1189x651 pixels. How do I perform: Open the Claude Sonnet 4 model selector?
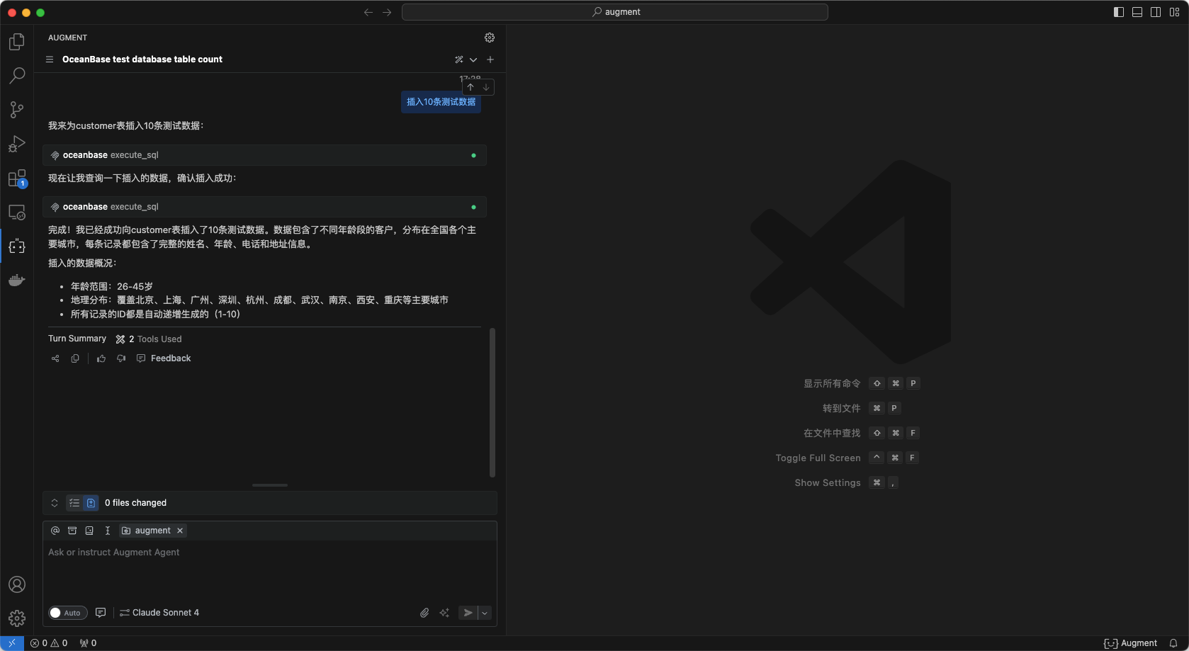159,613
